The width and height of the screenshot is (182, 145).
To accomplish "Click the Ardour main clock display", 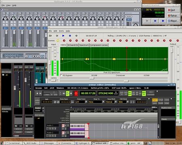I will tap(88, 93).
